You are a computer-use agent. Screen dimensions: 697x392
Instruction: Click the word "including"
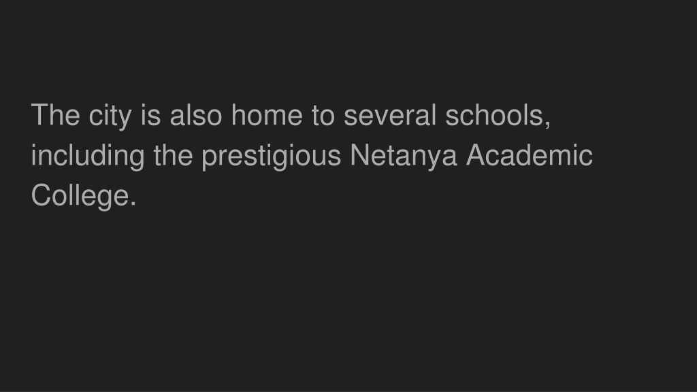pyautogui.click(x=88, y=157)
